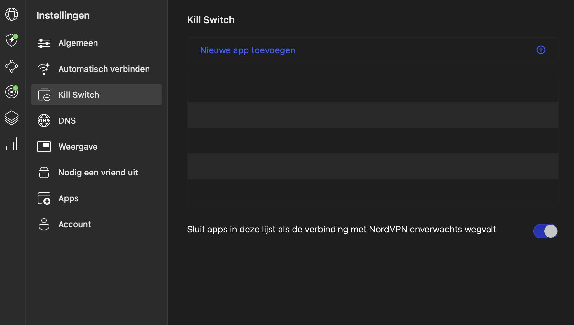This screenshot has height=325, width=574.
Task: Open the statistics bars icon
Action: click(12, 144)
